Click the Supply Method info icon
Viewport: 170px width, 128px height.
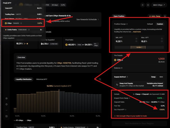[x=127, y=77]
